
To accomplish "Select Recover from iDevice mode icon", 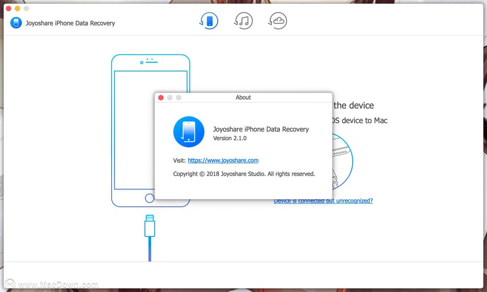I will (209, 21).
